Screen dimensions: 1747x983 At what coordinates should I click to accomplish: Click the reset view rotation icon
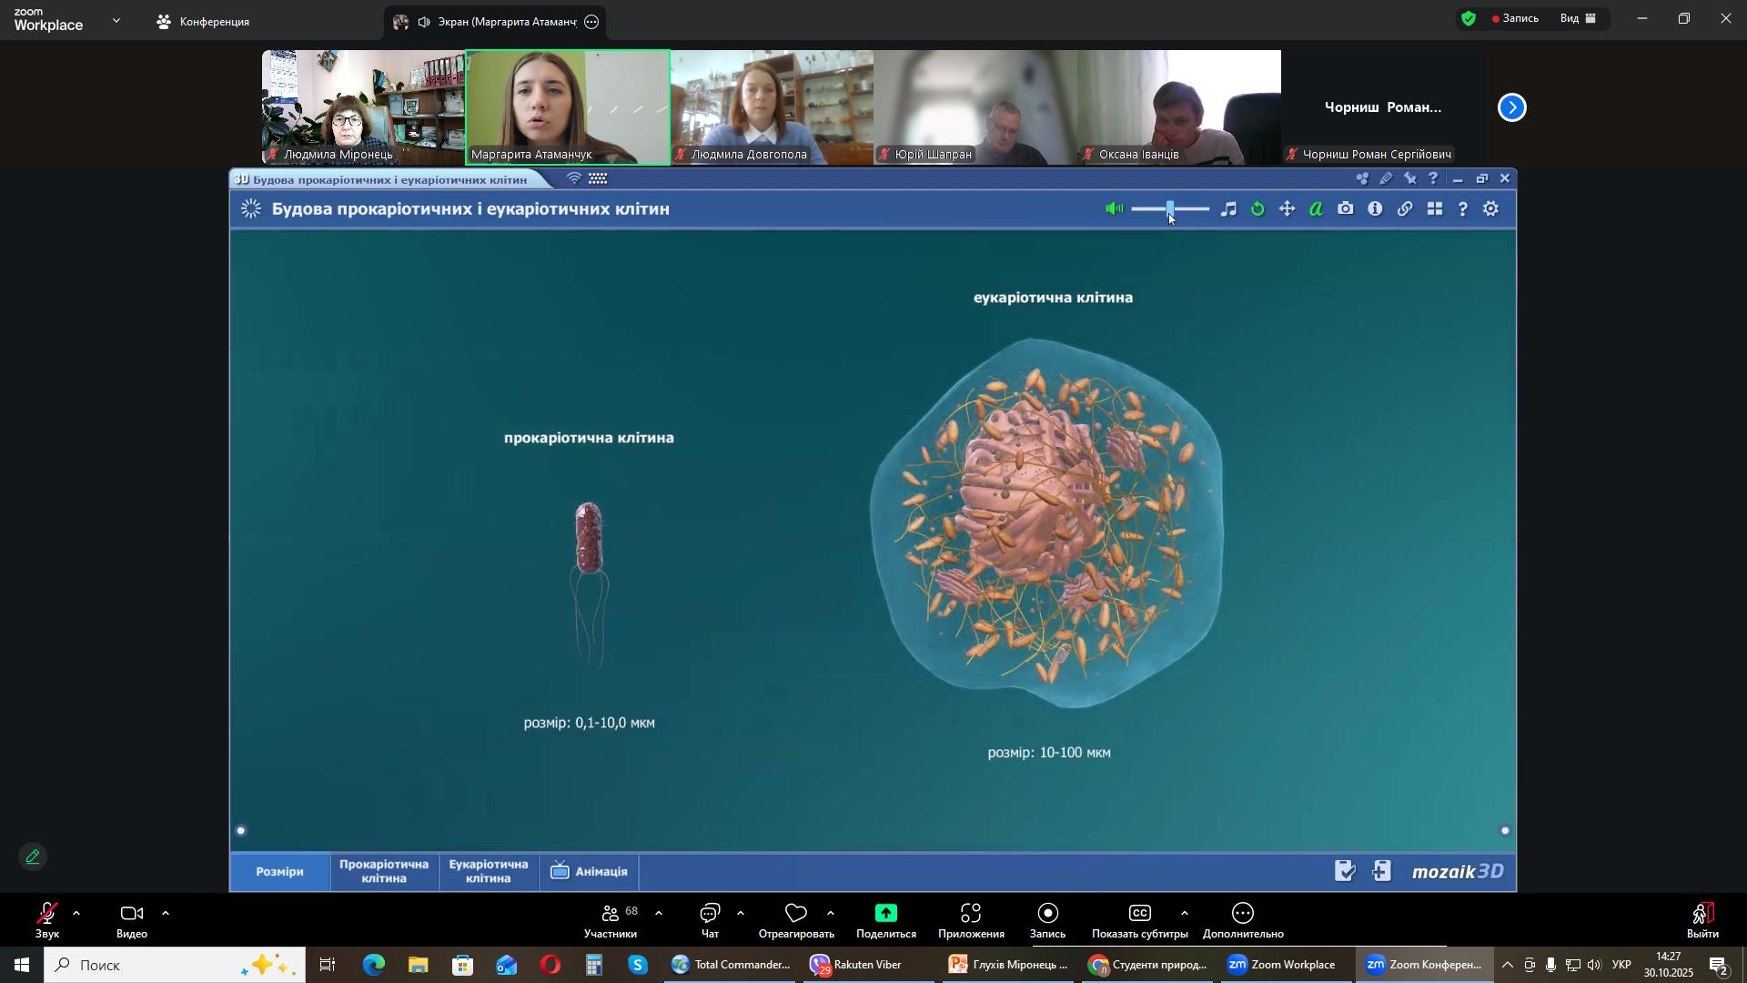coord(1257,209)
